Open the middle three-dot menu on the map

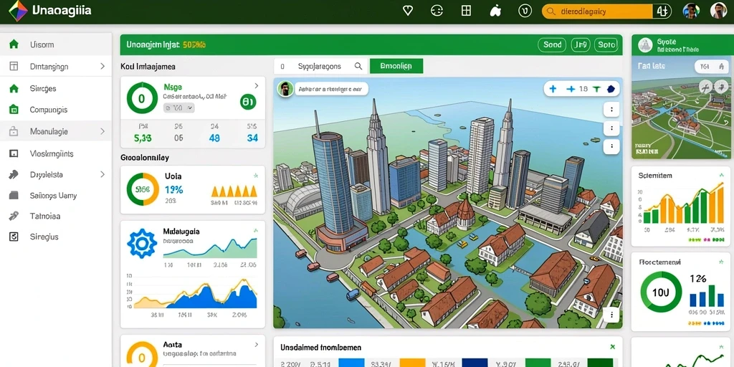(611, 128)
